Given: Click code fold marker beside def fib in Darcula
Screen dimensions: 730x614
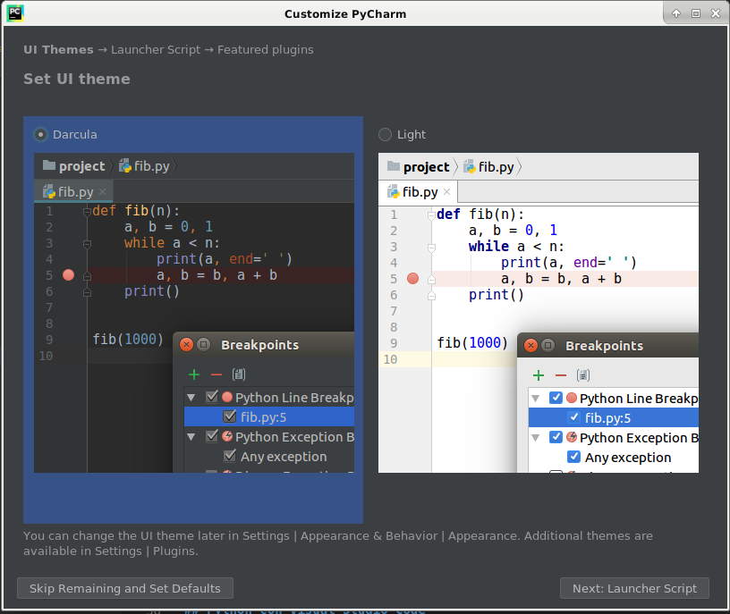Looking at the screenshot, I should (x=87, y=212).
